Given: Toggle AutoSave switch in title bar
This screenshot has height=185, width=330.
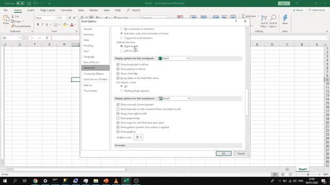Looking at the screenshot, I should pyautogui.click(x=20, y=4).
